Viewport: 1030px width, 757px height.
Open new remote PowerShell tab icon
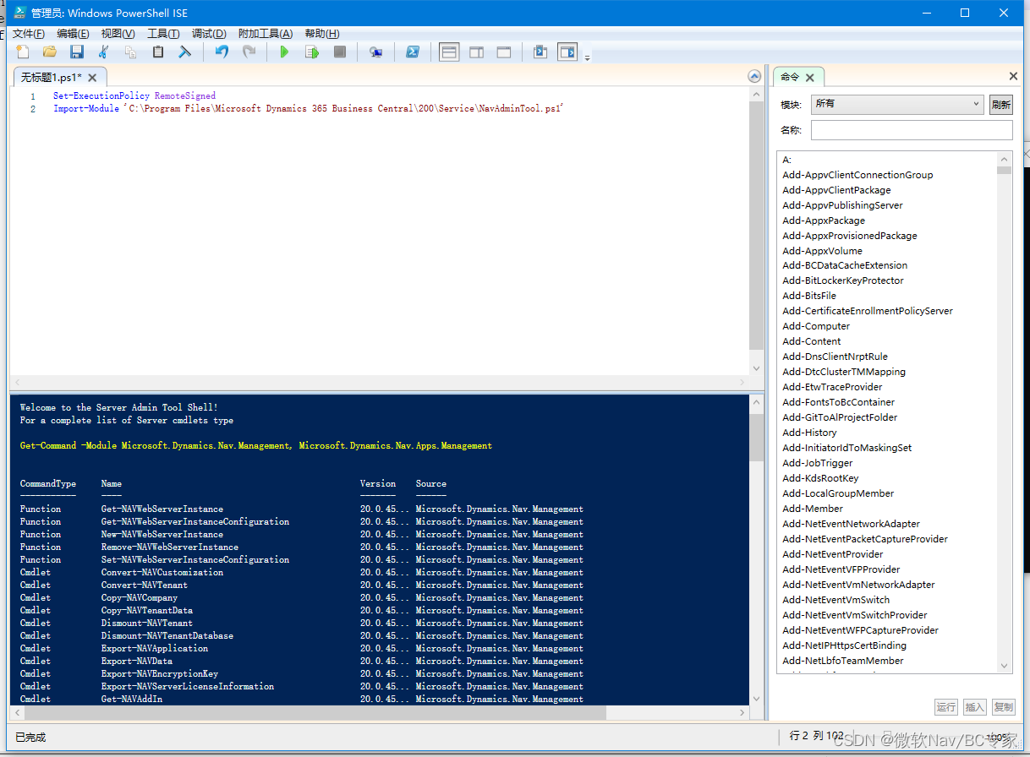[x=375, y=52]
